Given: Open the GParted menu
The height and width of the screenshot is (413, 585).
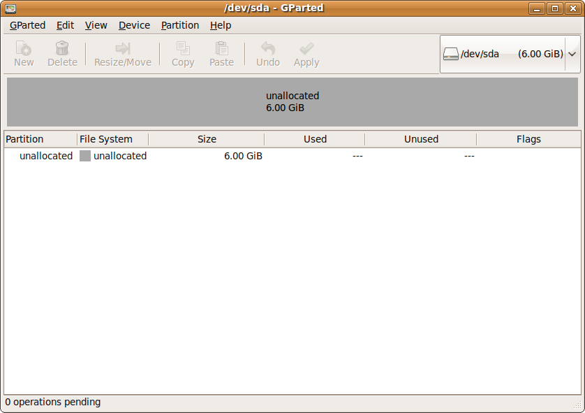Looking at the screenshot, I should 27,25.
